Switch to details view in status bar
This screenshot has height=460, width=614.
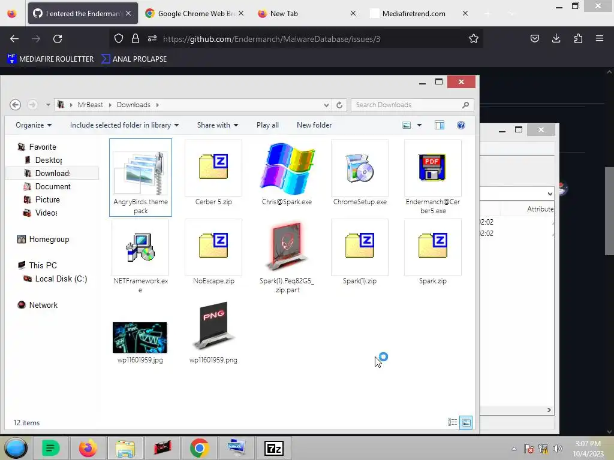452,422
